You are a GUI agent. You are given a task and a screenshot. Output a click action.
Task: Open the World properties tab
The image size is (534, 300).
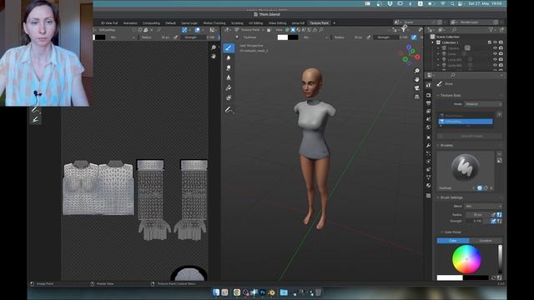click(x=428, y=127)
